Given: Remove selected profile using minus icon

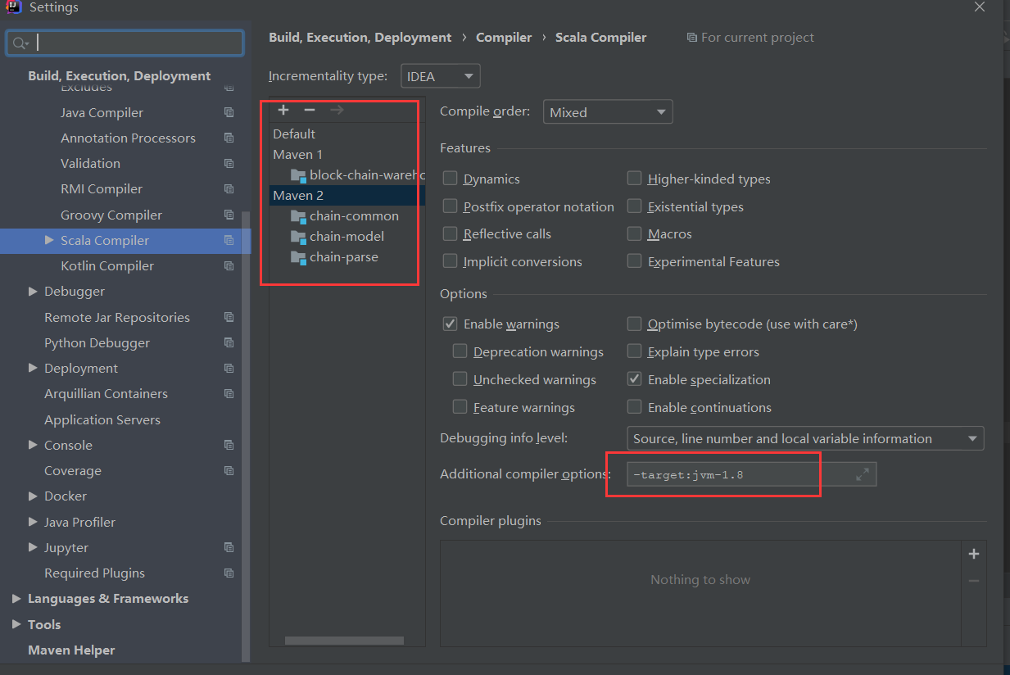Looking at the screenshot, I should (x=310, y=109).
